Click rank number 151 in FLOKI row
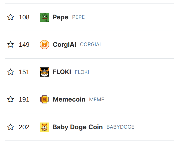The height and width of the screenshot is (144, 174). point(24,72)
